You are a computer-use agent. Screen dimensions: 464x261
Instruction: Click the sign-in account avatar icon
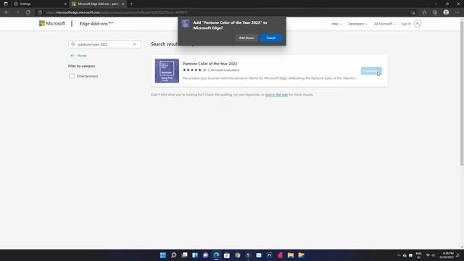[x=418, y=24]
